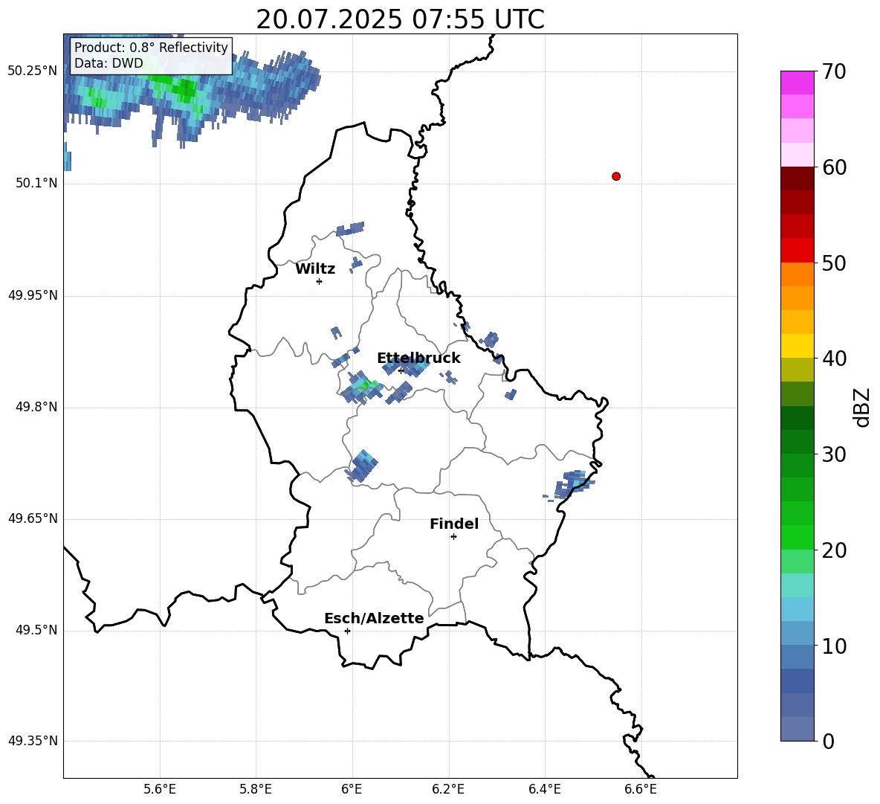Click the 60 label on the colorbar
Viewport: 880px width, 804px height.
tap(834, 167)
